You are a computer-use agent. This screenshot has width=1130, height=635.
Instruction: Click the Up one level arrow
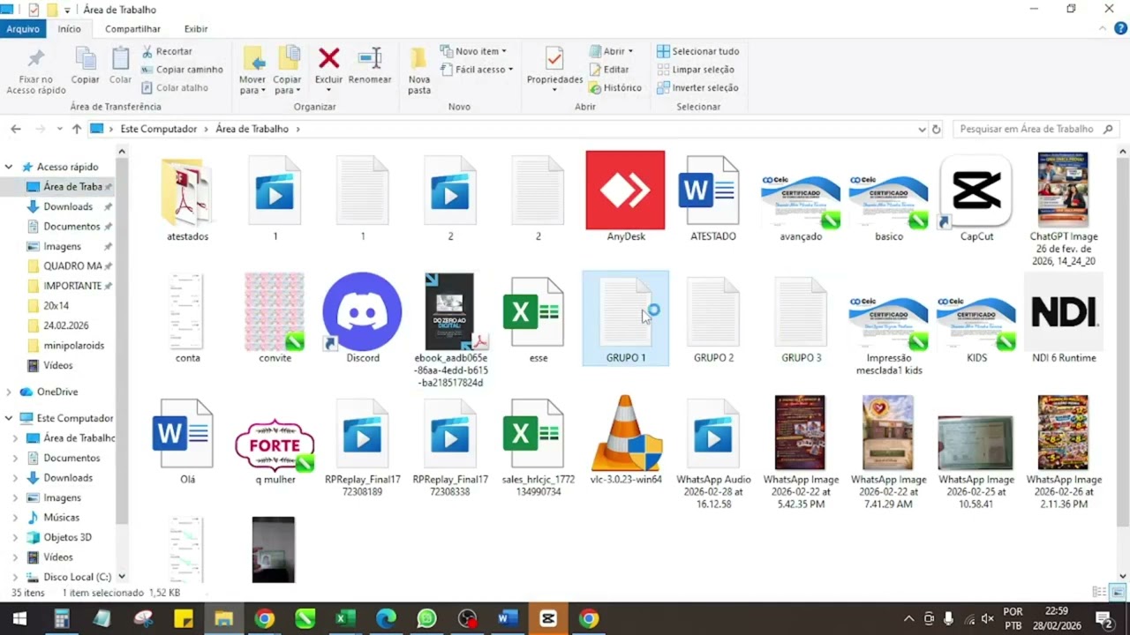[x=77, y=129]
